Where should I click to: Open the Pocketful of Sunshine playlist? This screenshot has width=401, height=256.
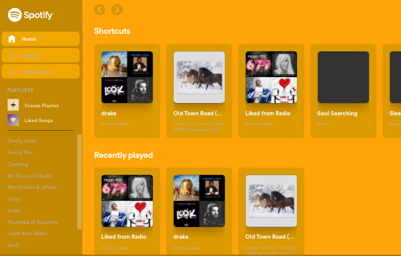[33, 222]
